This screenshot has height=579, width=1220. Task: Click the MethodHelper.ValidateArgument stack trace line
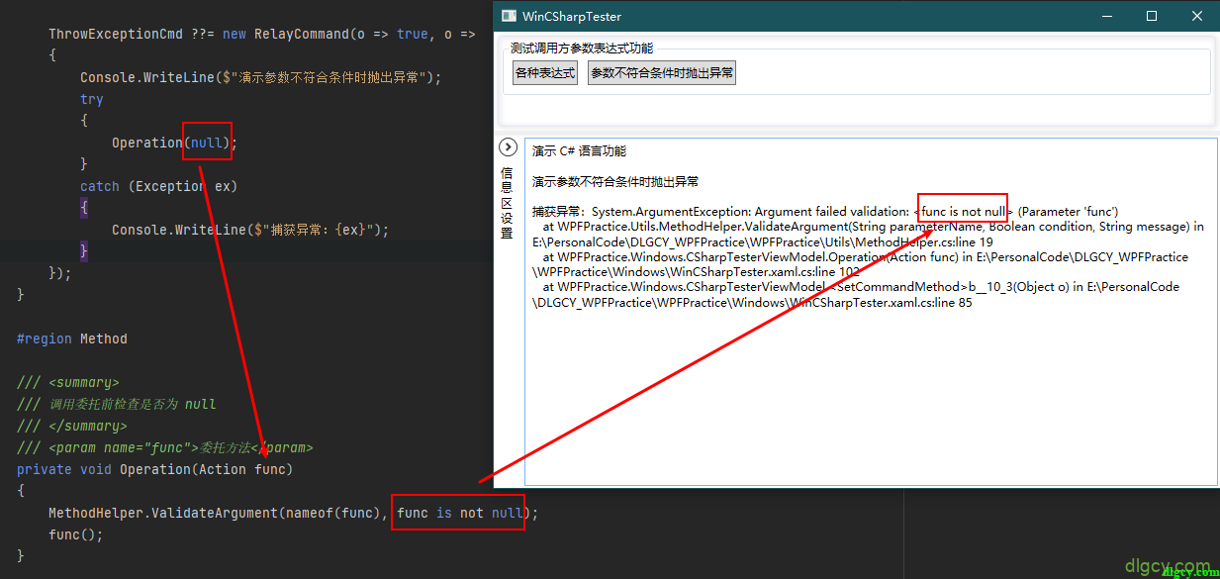(x=868, y=235)
